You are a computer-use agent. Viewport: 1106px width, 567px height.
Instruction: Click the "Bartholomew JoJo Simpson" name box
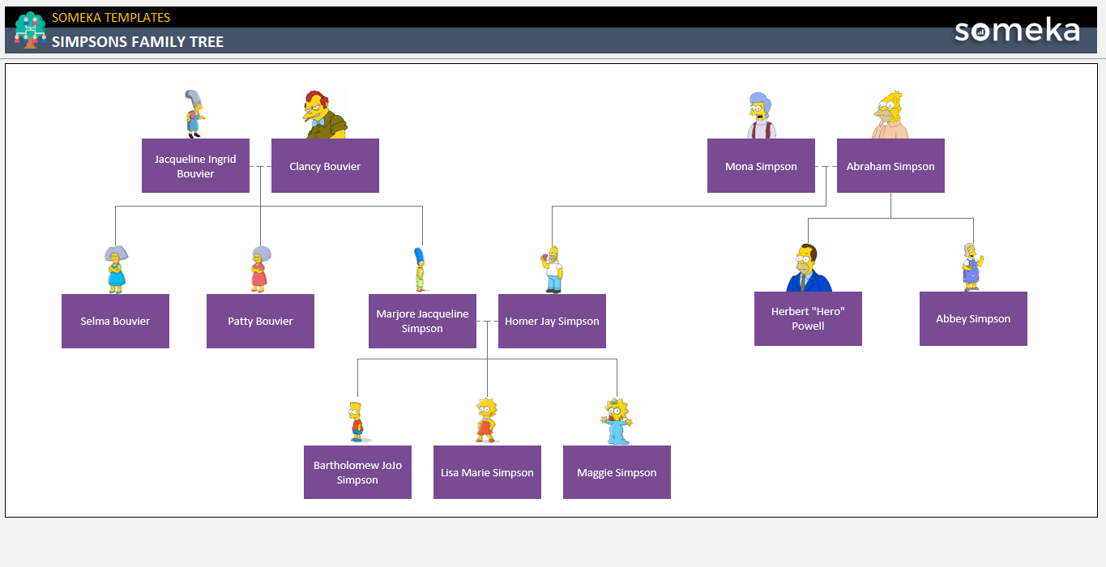click(x=357, y=472)
